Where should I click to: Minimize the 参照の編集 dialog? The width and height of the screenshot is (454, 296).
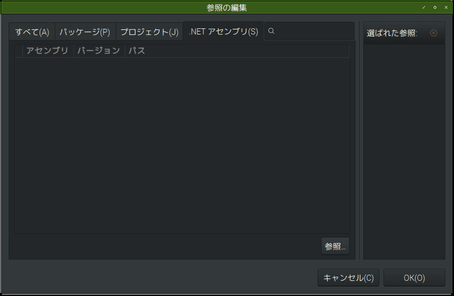[x=424, y=8]
